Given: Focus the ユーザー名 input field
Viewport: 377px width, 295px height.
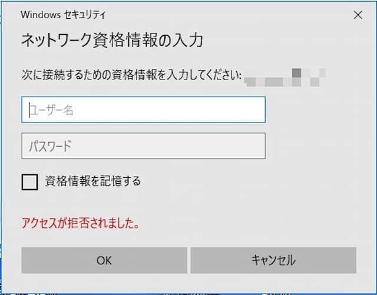Looking at the screenshot, I should coord(144,110).
